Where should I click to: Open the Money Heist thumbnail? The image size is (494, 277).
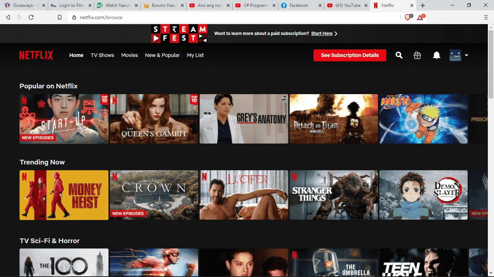pos(64,195)
